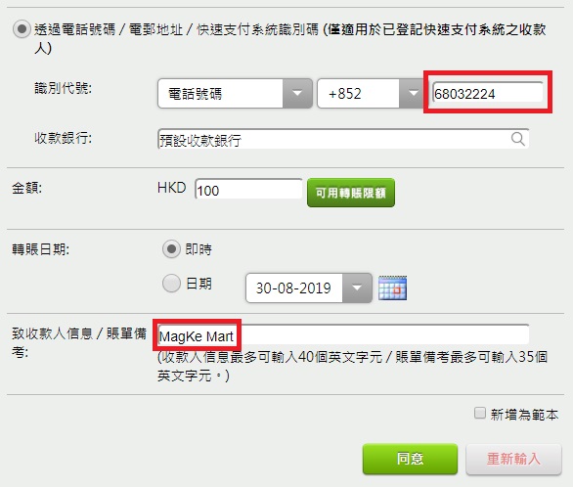Viewport: 573px width, 487px height.
Task: Click the dropdown arrow next to 電話號碼
Action: point(297,94)
